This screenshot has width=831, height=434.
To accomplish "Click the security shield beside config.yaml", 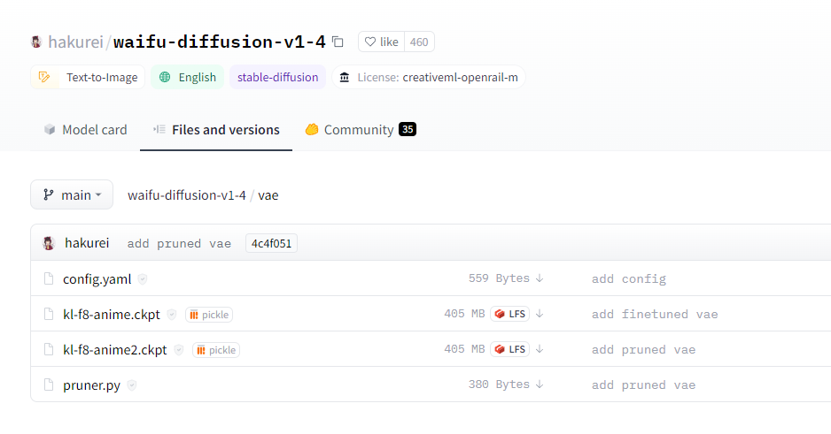I will click(x=143, y=279).
